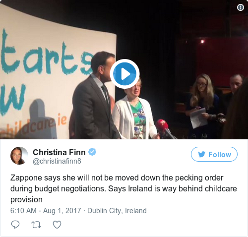The image size is (248, 237).
Task: Follow Christina Finn on Twitter
Action: click(214, 154)
